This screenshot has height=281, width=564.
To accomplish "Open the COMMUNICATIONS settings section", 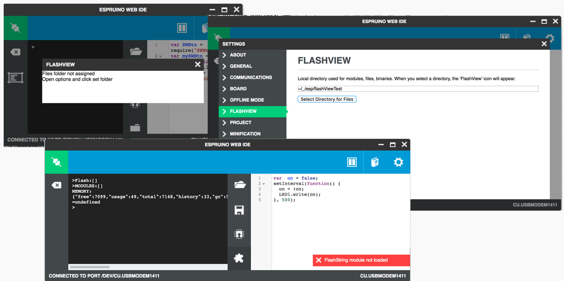I will [252, 78].
